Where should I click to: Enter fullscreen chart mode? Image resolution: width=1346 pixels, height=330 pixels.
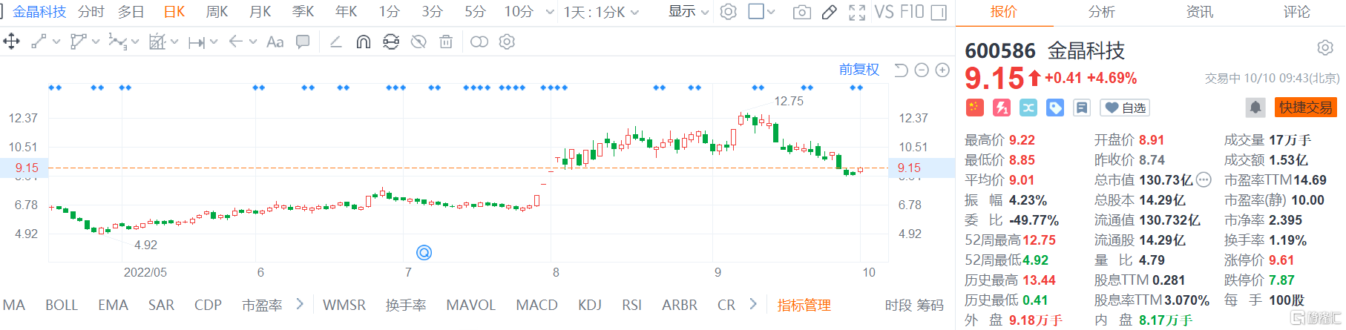pos(857,12)
